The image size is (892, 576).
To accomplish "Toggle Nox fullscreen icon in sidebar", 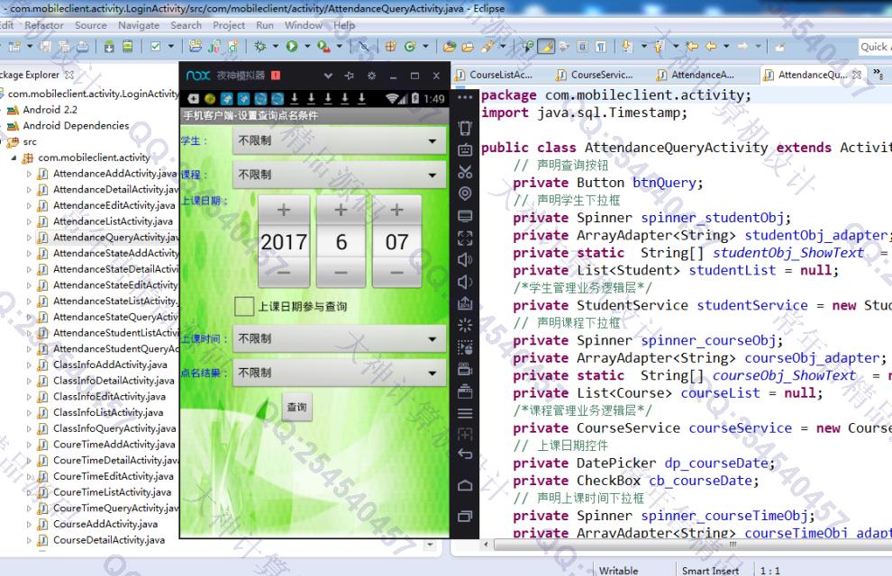I will pyautogui.click(x=465, y=238).
